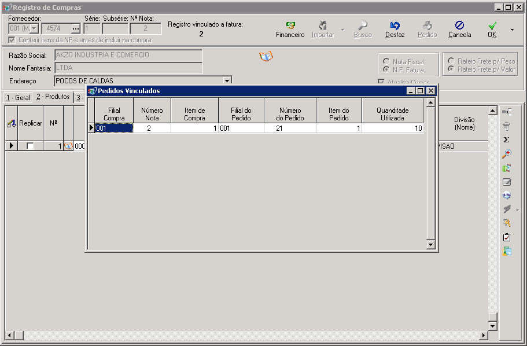Click the keys icon in right toolbar
The width and height of the screenshot is (527, 346).
coord(507,223)
